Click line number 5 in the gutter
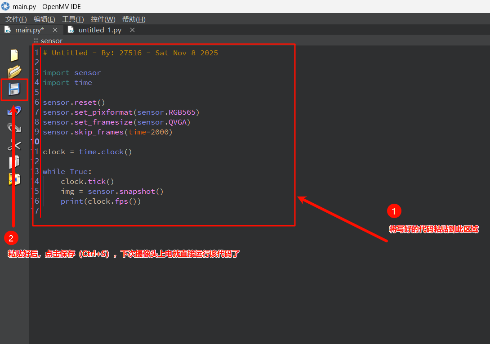 pyautogui.click(x=36, y=92)
